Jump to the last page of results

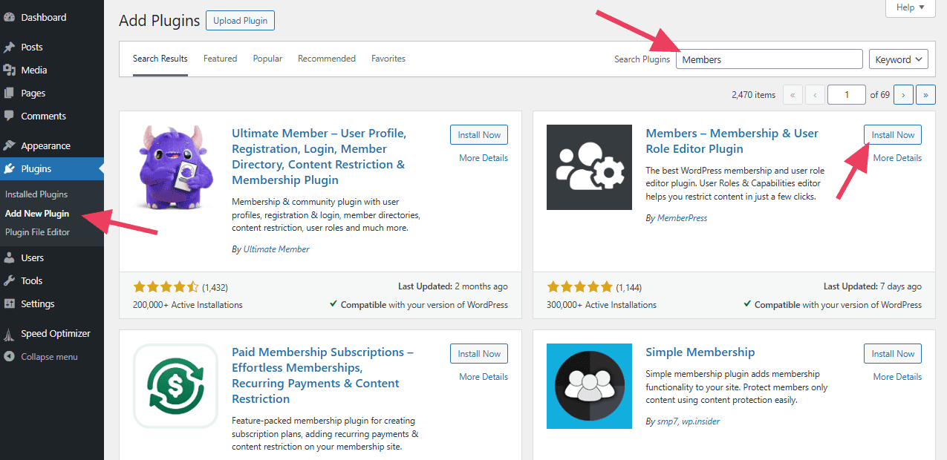coord(925,94)
